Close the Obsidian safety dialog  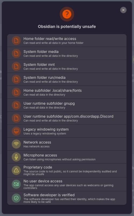click(123, 10)
